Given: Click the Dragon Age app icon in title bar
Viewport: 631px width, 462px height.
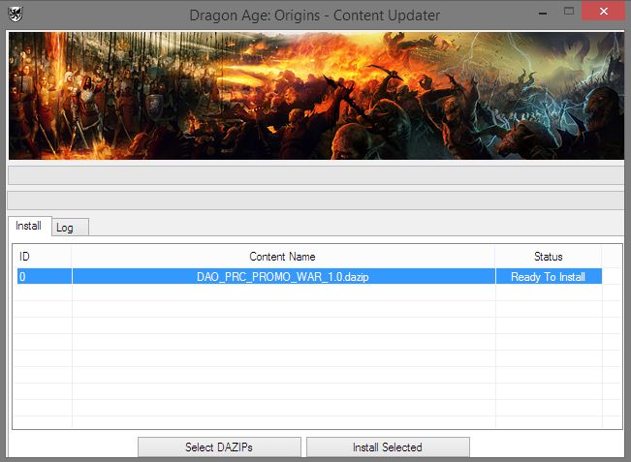Looking at the screenshot, I should [16, 15].
